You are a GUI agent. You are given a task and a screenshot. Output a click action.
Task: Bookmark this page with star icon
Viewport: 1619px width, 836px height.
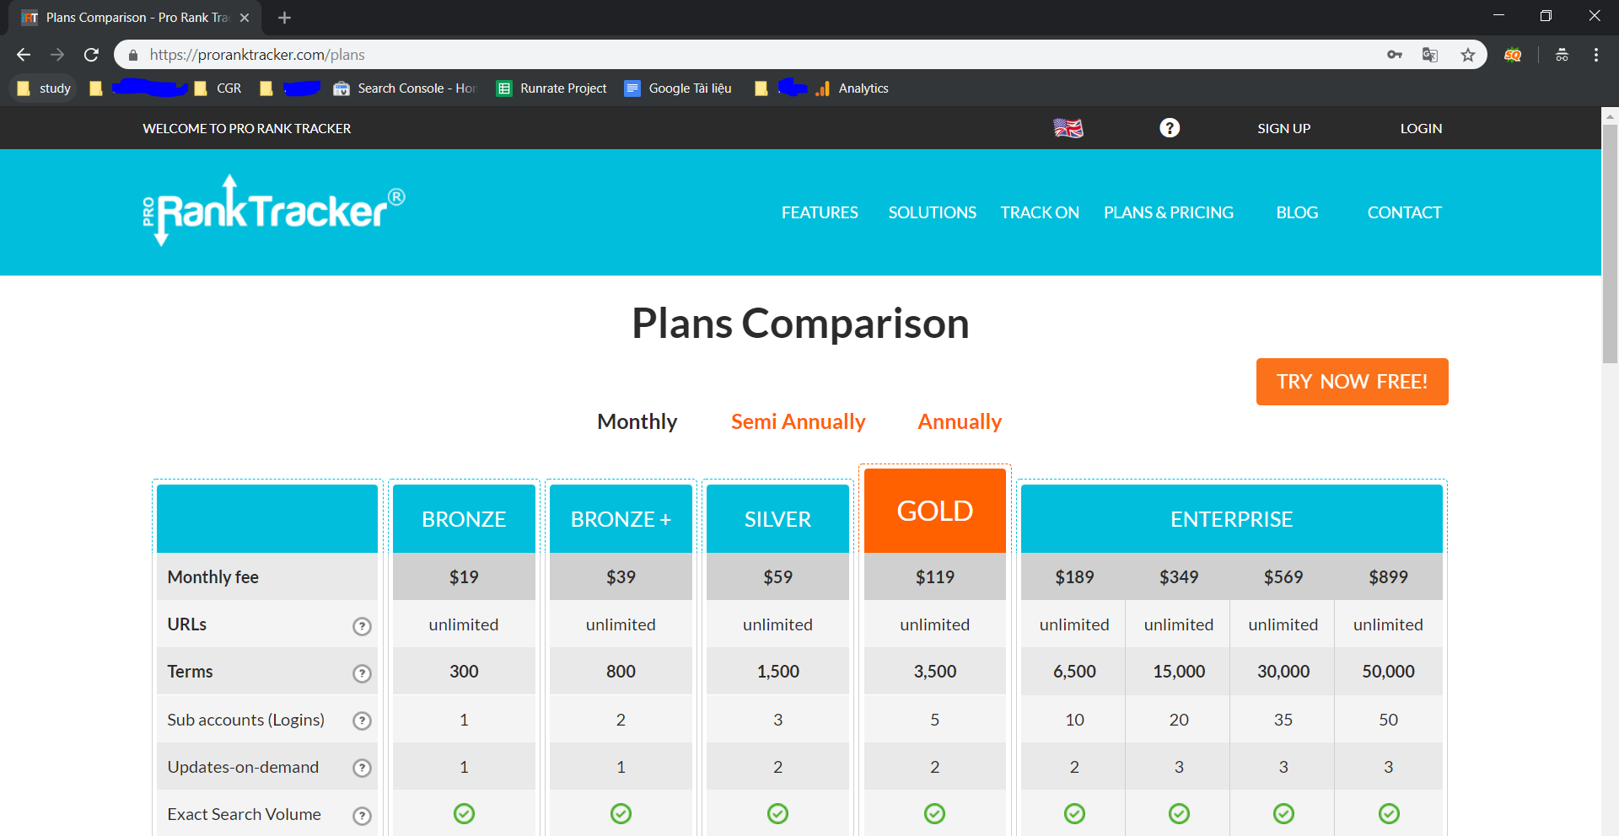(1468, 55)
